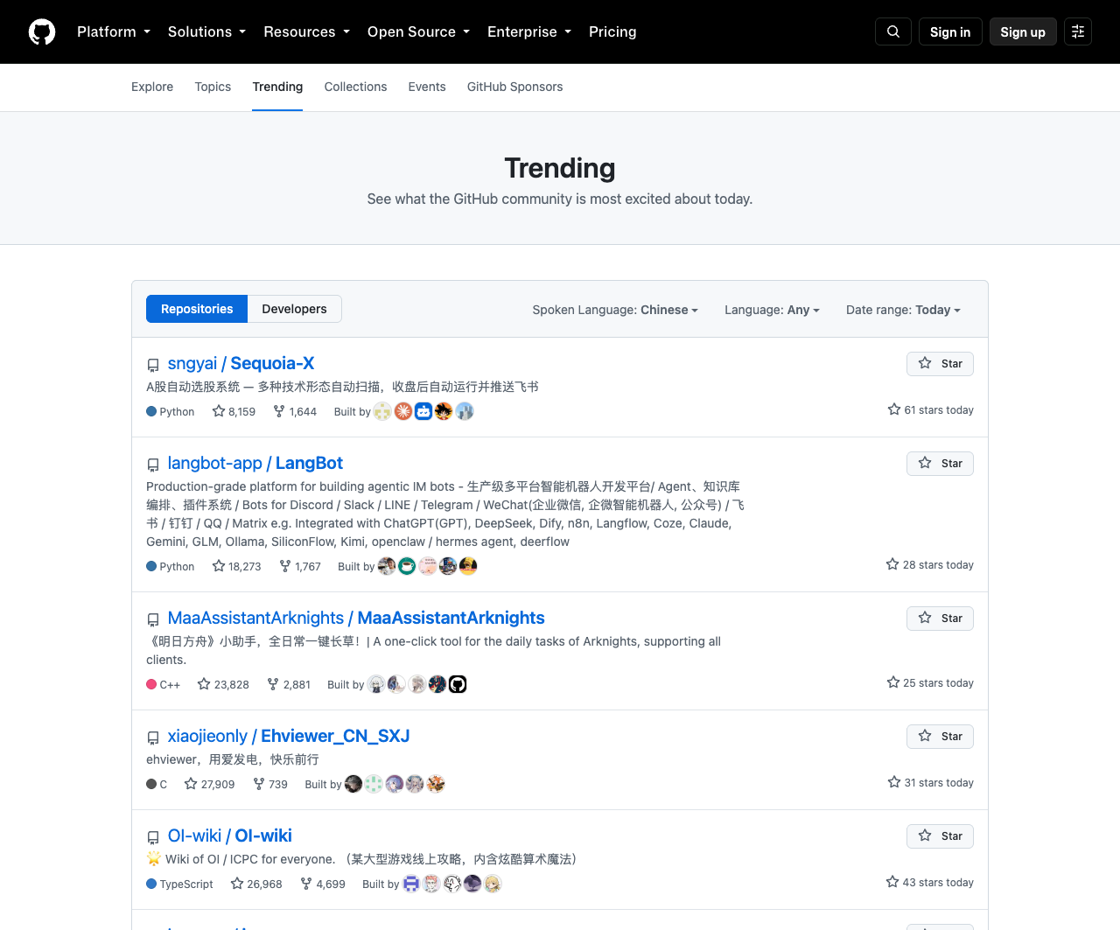Click star count 23,828 for MaaAssistantArknights

(x=223, y=684)
